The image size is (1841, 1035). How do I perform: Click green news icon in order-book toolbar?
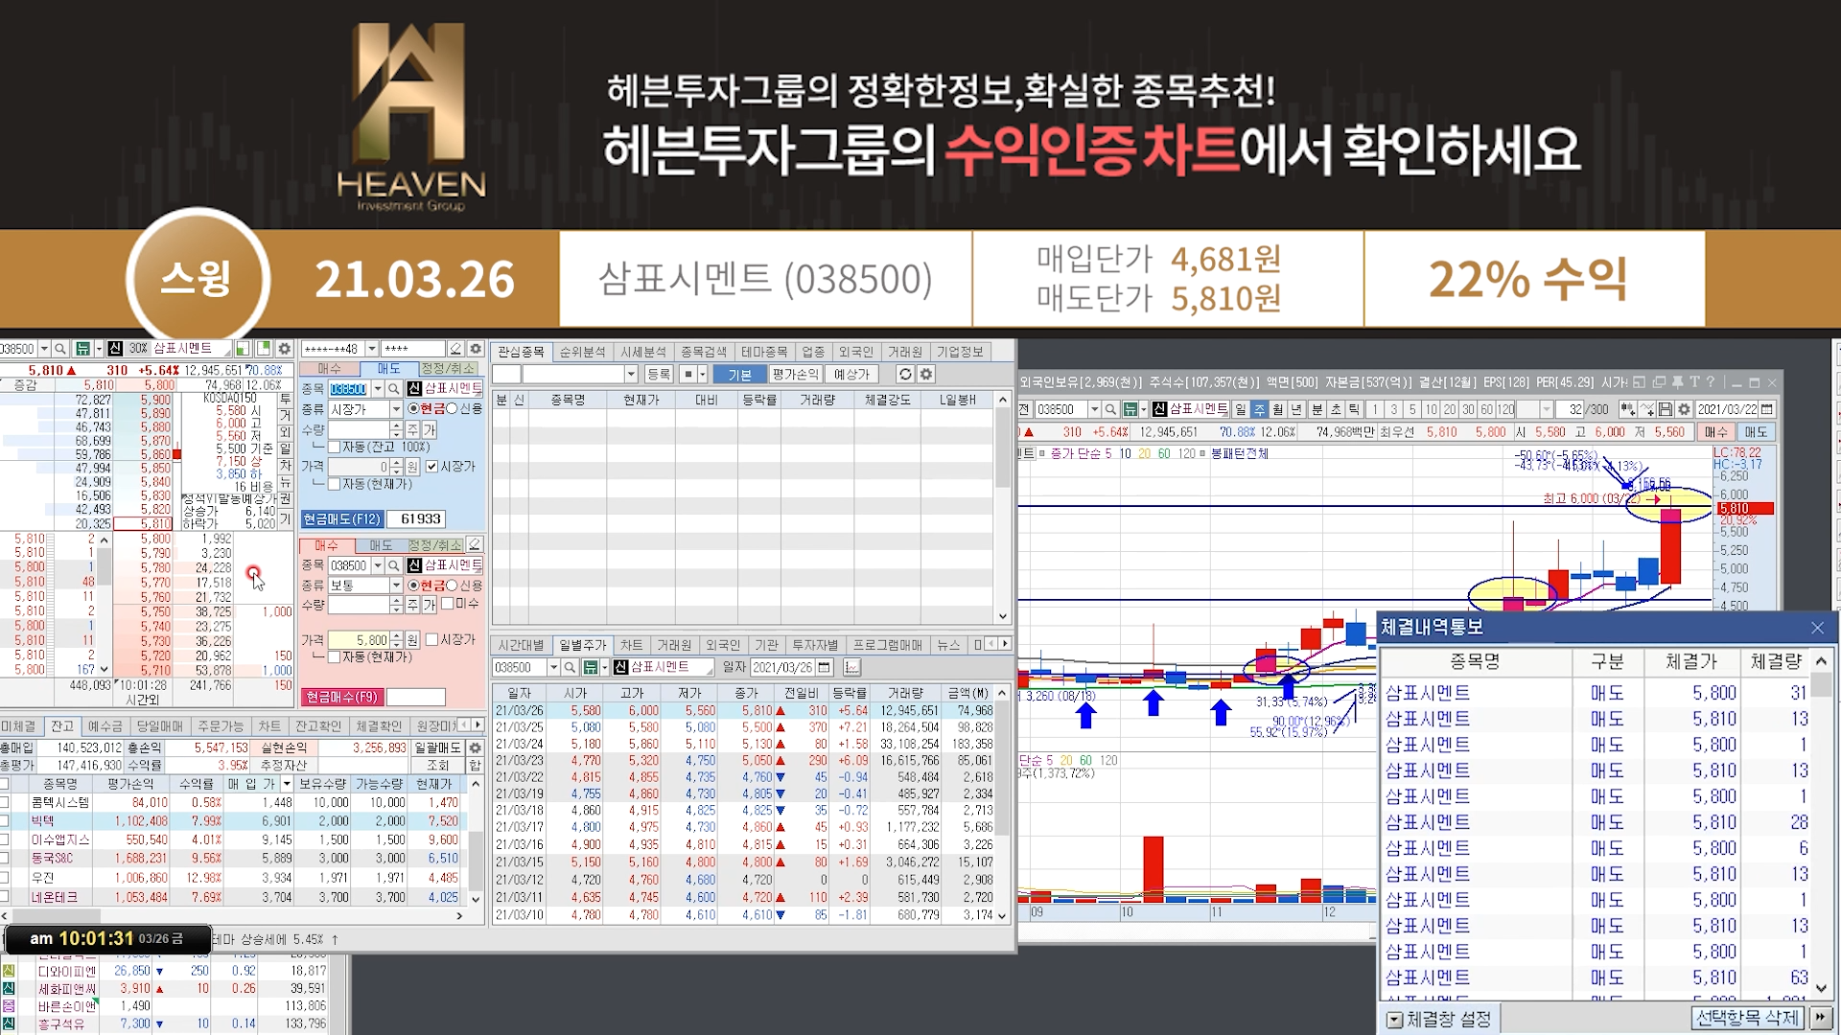pyautogui.click(x=82, y=349)
